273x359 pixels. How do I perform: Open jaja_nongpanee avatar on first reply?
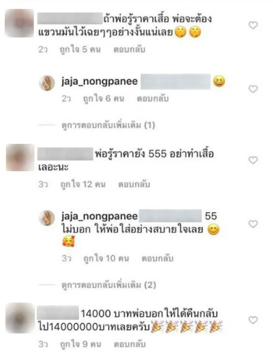pos(47,83)
